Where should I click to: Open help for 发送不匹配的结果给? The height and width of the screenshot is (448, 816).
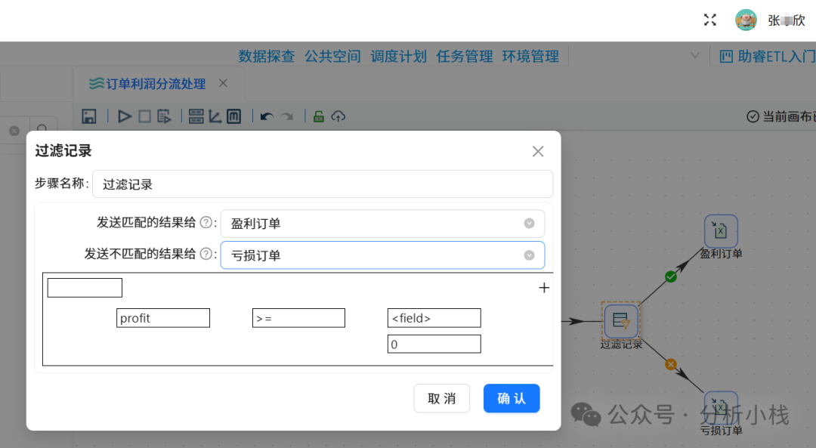coord(206,254)
